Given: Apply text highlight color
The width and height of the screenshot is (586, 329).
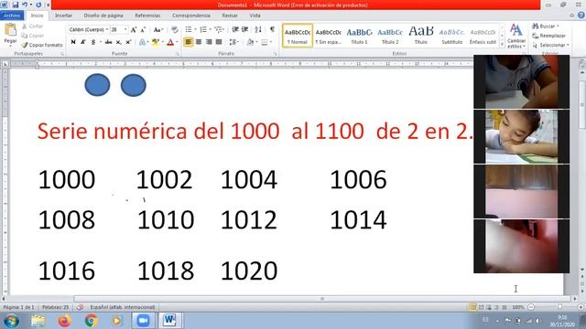Looking at the screenshot, I should coord(156,42).
